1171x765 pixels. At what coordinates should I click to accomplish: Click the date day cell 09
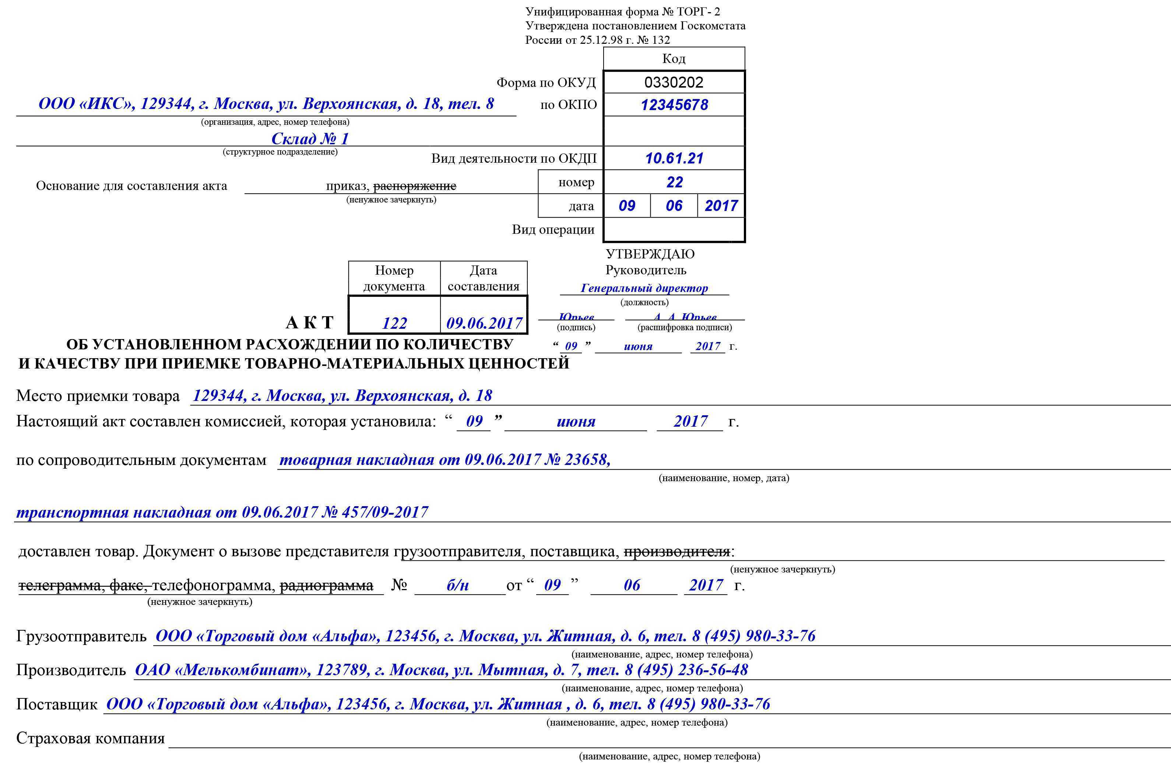(627, 206)
